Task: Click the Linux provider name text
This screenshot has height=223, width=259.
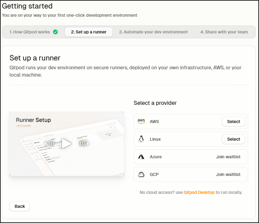Action: coord(155,139)
